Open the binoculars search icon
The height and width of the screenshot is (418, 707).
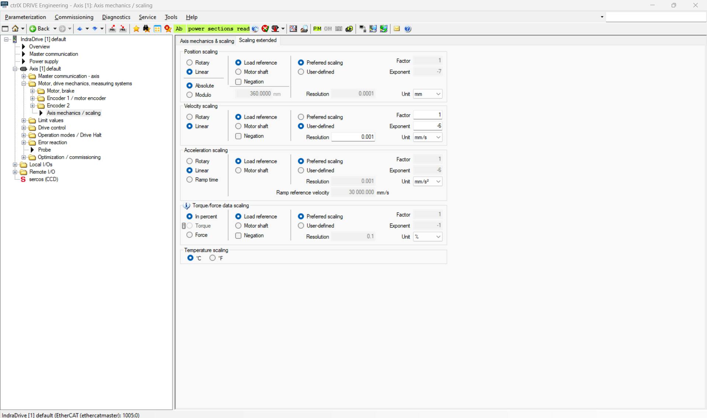147,29
